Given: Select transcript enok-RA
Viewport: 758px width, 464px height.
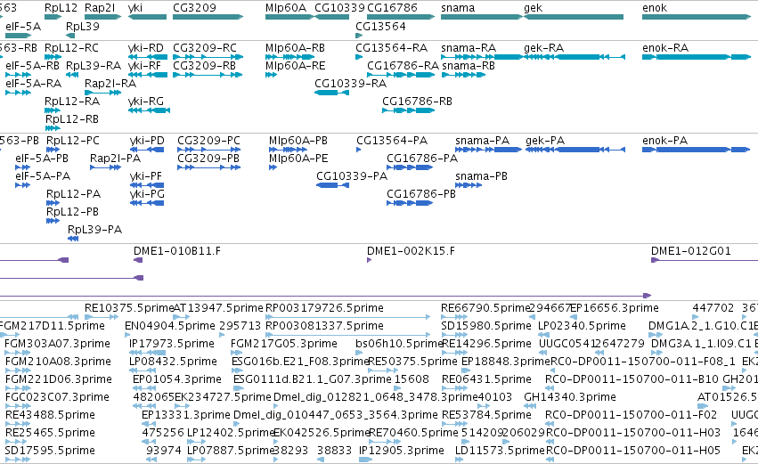Looking at the screenshot, I should 697,57.
